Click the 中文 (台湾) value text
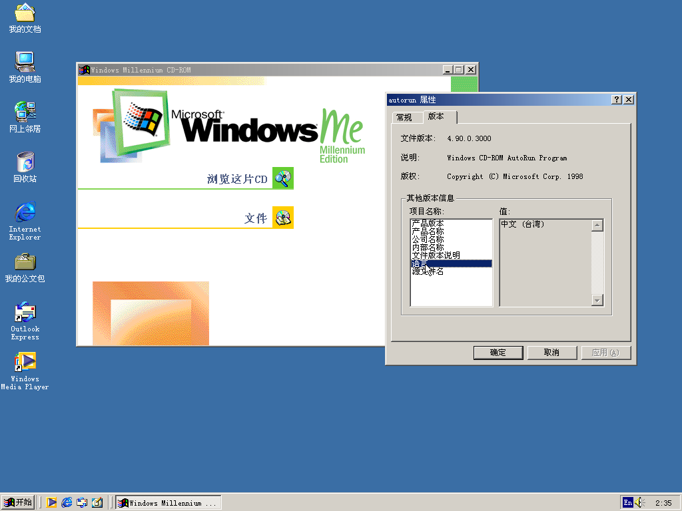 pyautogui.click(x=522, y=224)
